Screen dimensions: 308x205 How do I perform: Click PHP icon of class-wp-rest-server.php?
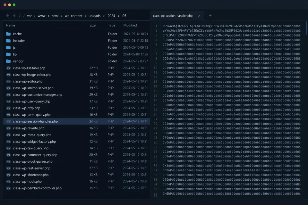[x=8, y=168]
